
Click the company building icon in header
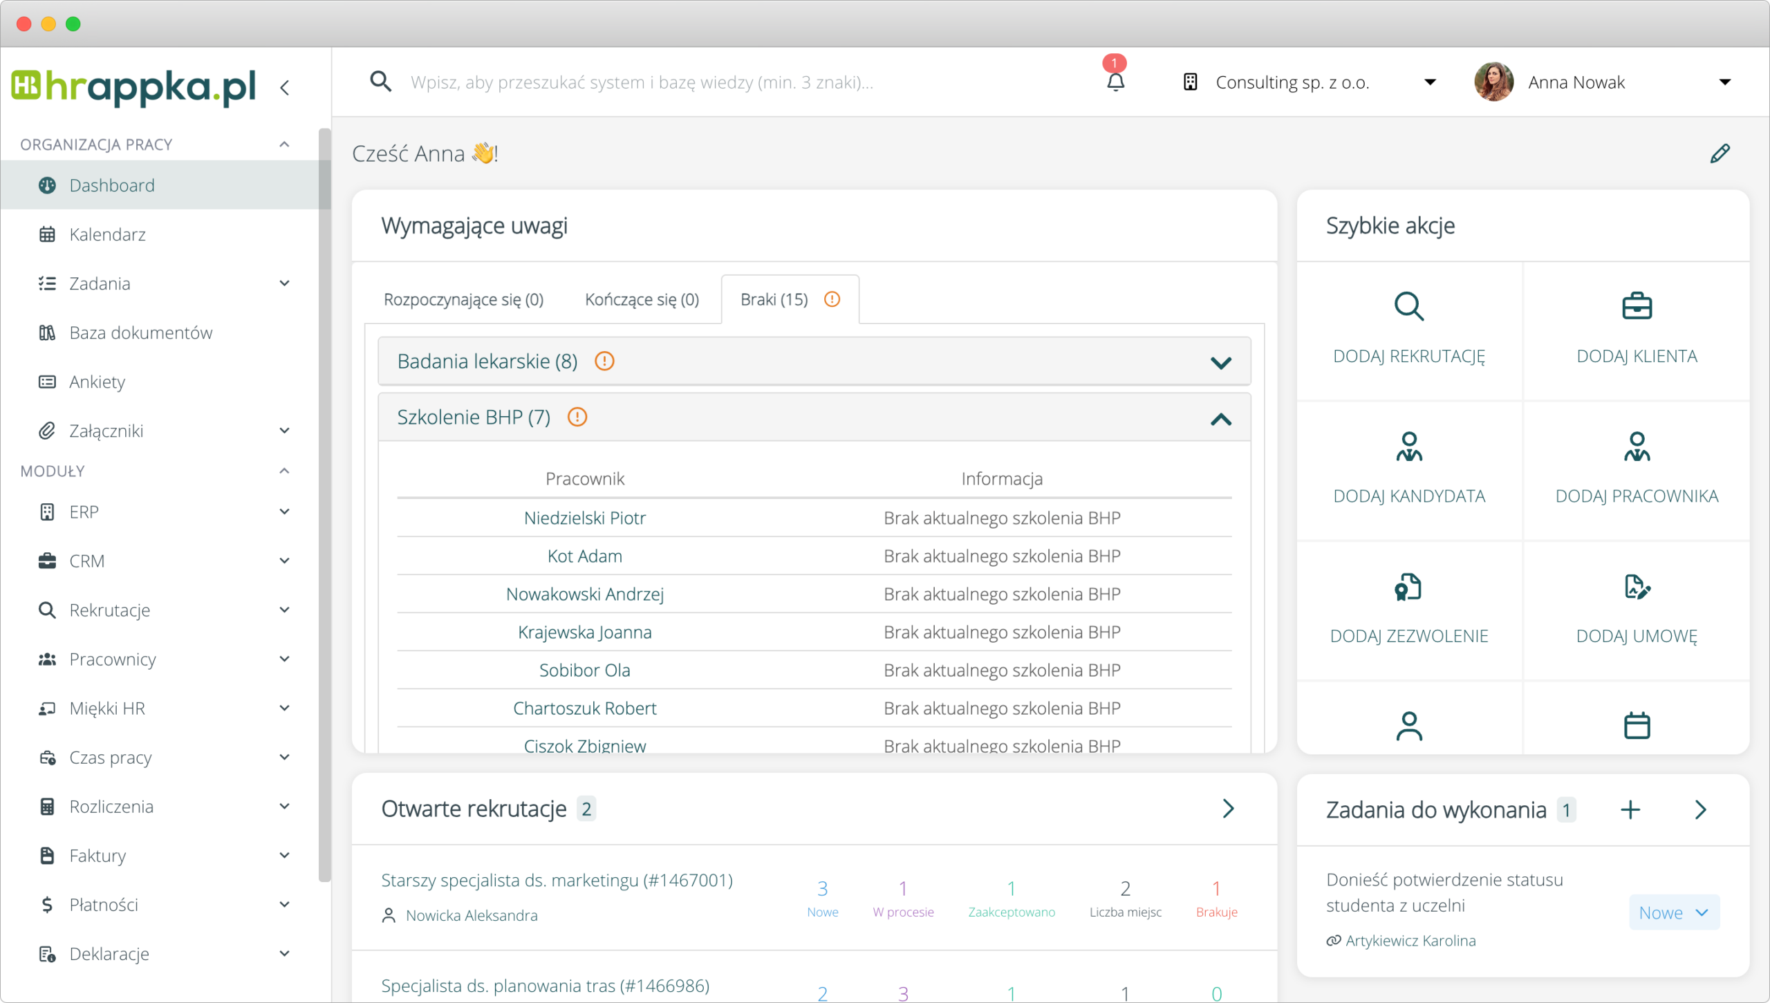click(x=1190, y=82)
